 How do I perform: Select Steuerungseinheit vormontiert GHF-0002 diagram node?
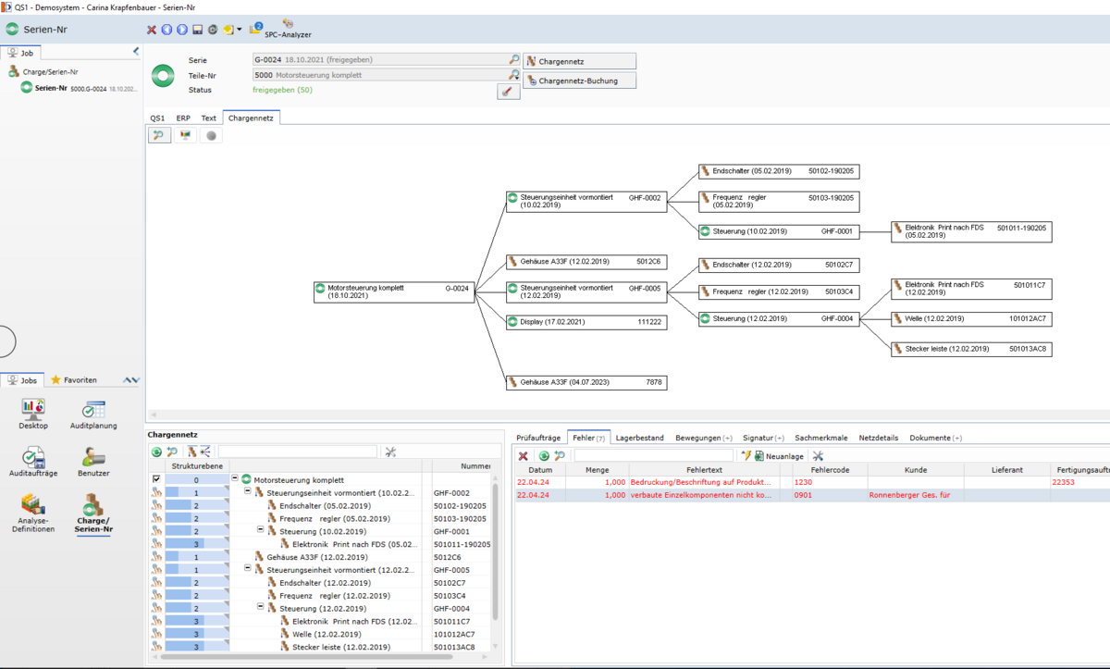(x=586, y=202)
